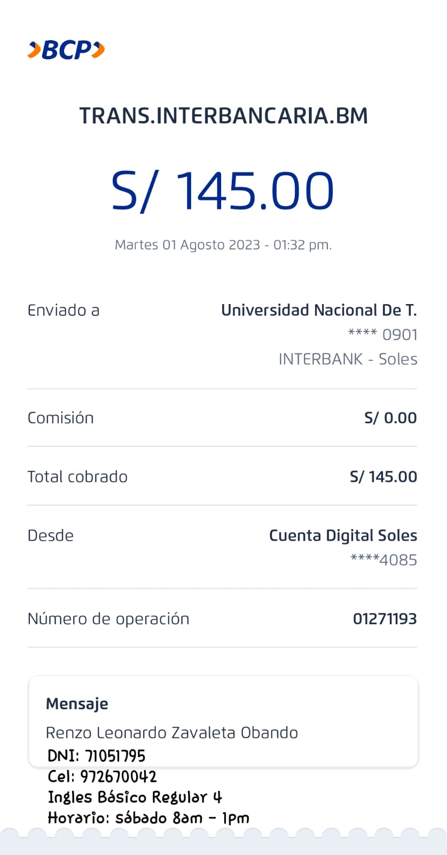
Task: Select operation number 01271193
Action: point(385,619)
